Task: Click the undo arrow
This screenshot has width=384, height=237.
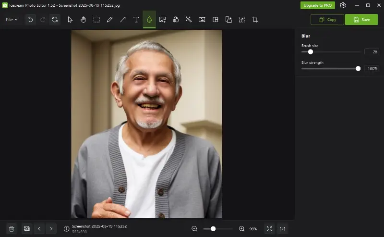Action: point(31,20)
